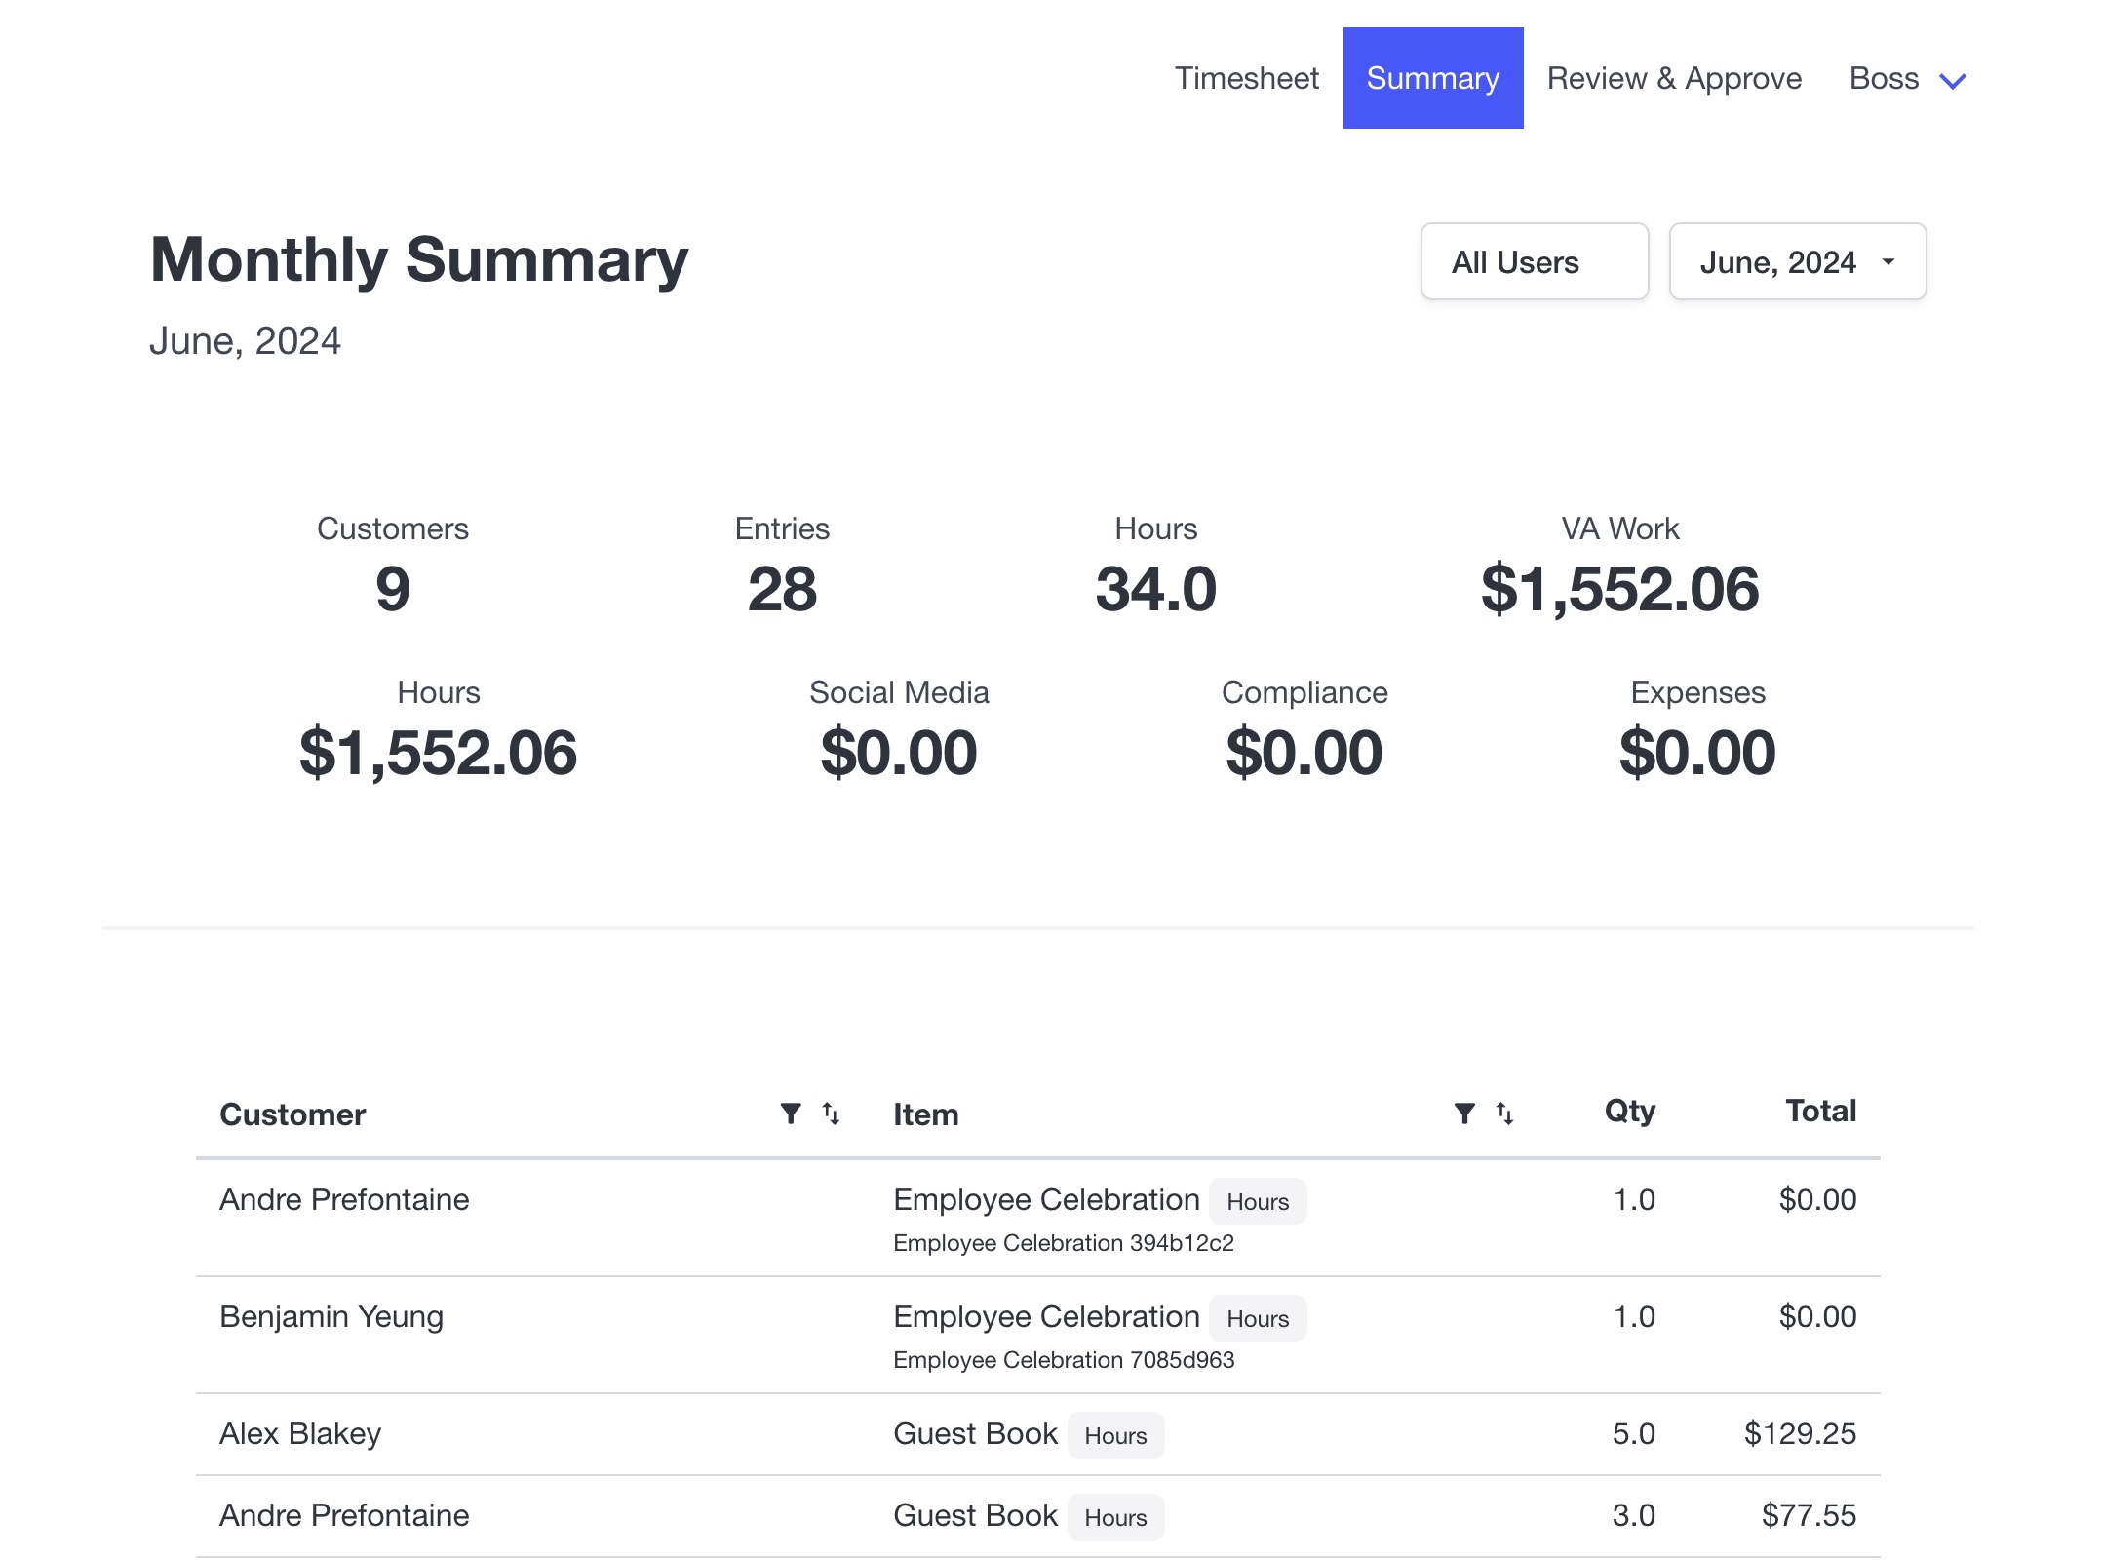2102x1564 pixels.
Task: Filter the Customer column
Action: [791, 1114]
